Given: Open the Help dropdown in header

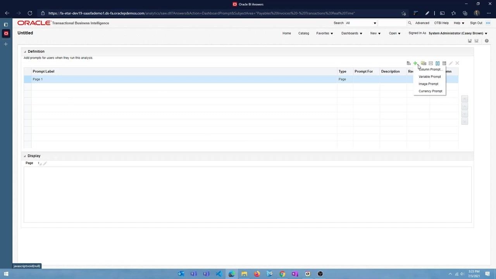Looking at the screenshot, I should [x=459, y=23].
